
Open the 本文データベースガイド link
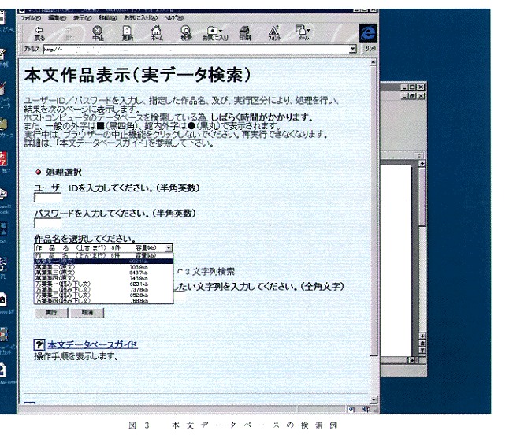click(91, 345)
